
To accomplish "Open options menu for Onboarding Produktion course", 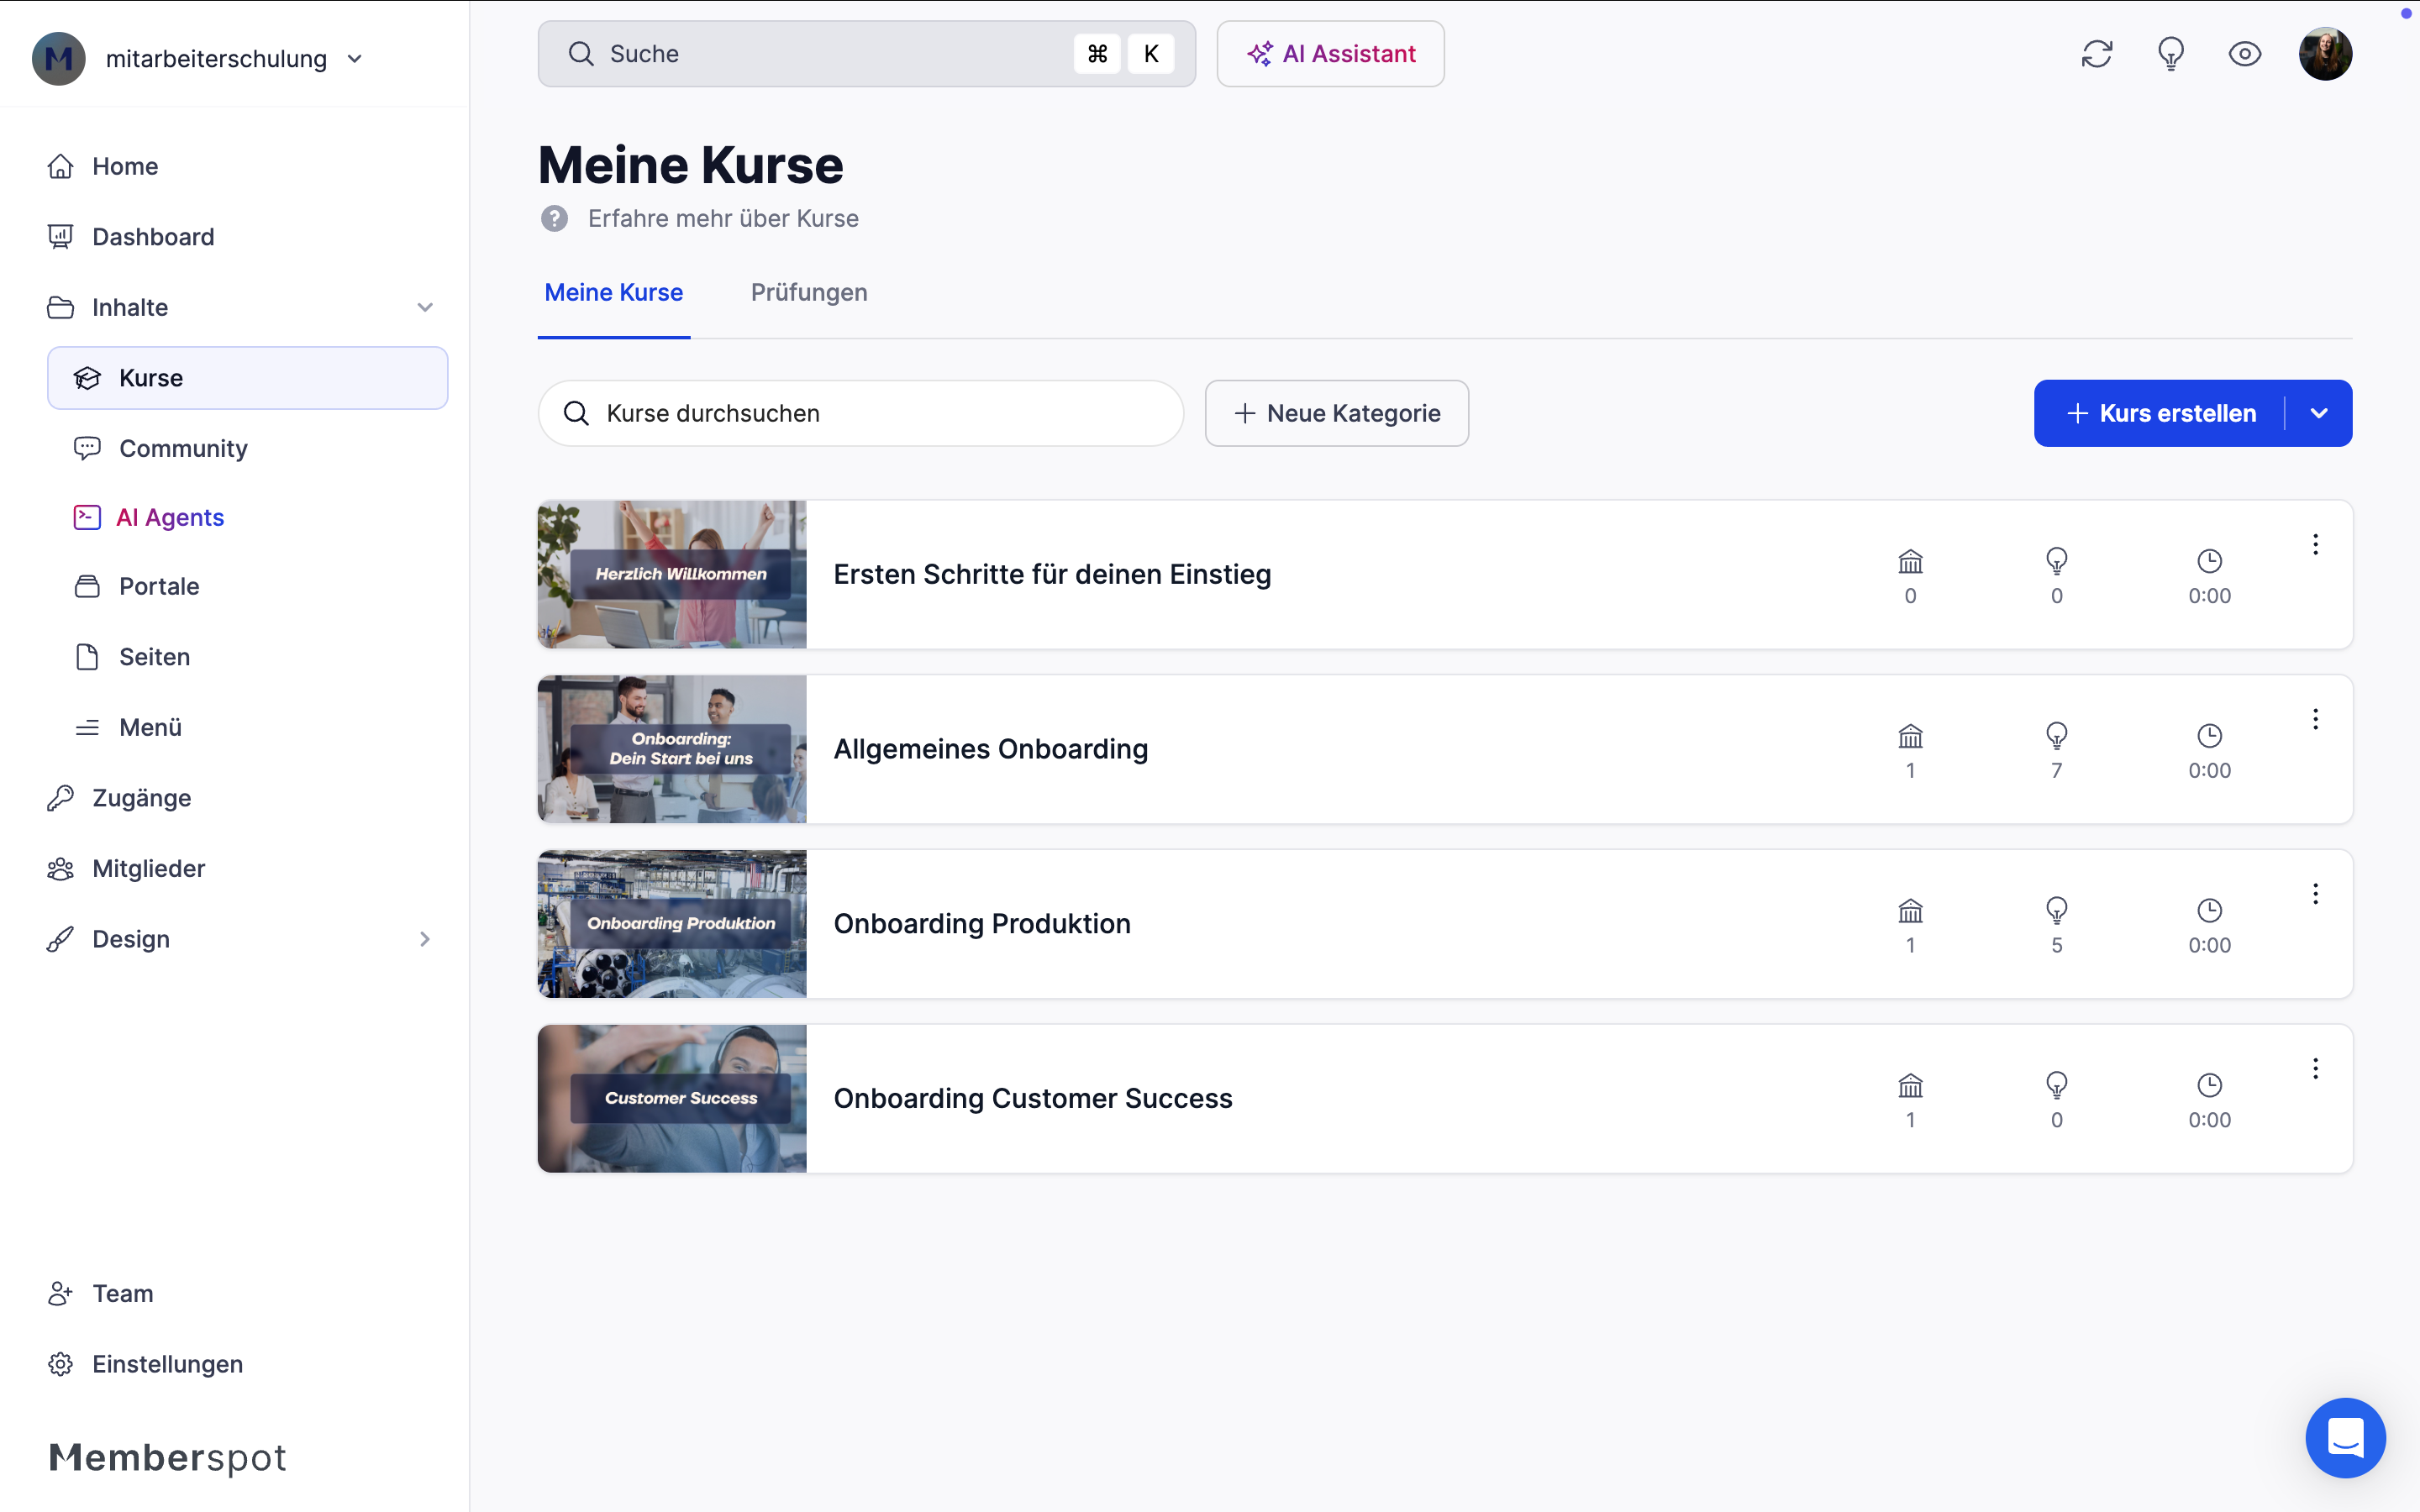I will coord(2314,894).
